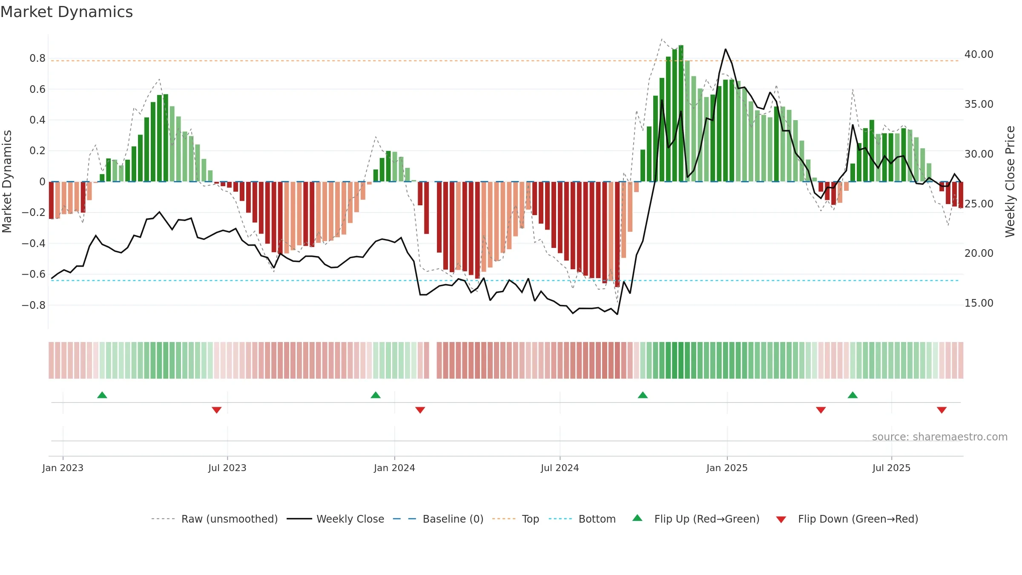Image resolution: width=1022 pixels, height=575 pixels.
Task: Select the flip-down marker just after Jan 2024
Action: 420,410
